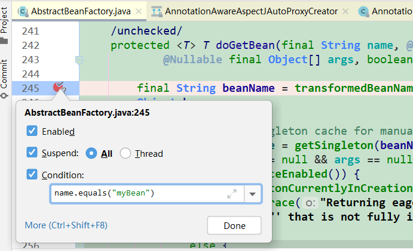
Task: Collapse the fold marker at line 256
Action: pyautogui.click(x=79, y=246)
